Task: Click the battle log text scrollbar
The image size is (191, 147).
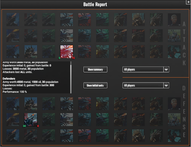Action: click(71, 77)
